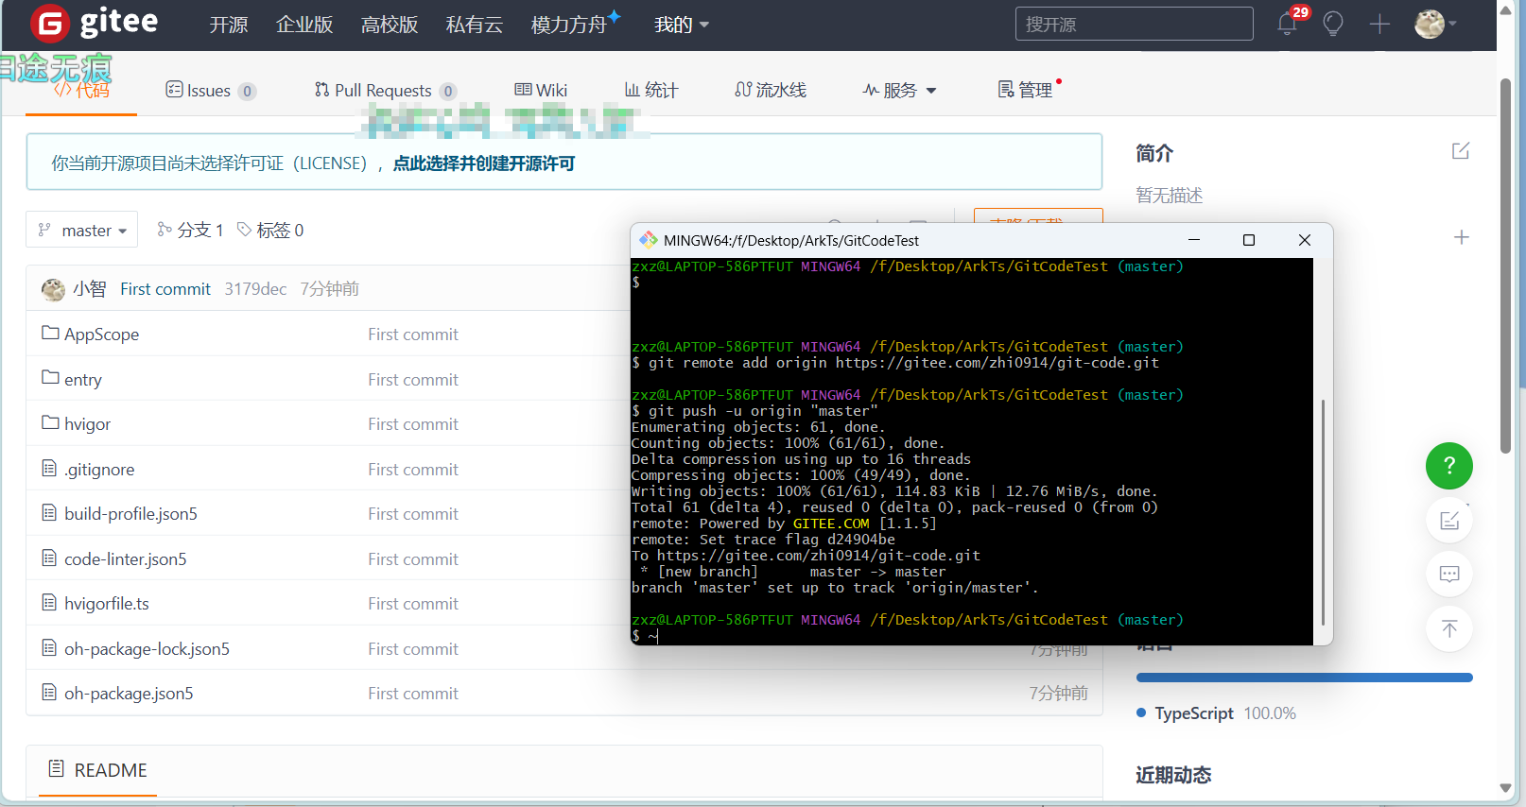1526x807 pixels.
Task: Click the Gitee logo
Action: pos(95,23)
